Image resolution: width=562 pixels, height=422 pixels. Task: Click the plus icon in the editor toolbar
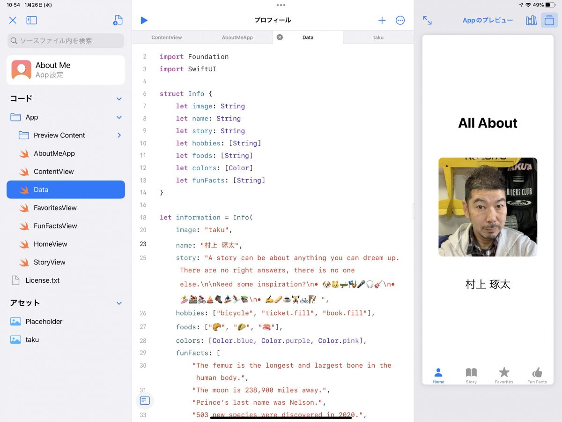(382, 20)
